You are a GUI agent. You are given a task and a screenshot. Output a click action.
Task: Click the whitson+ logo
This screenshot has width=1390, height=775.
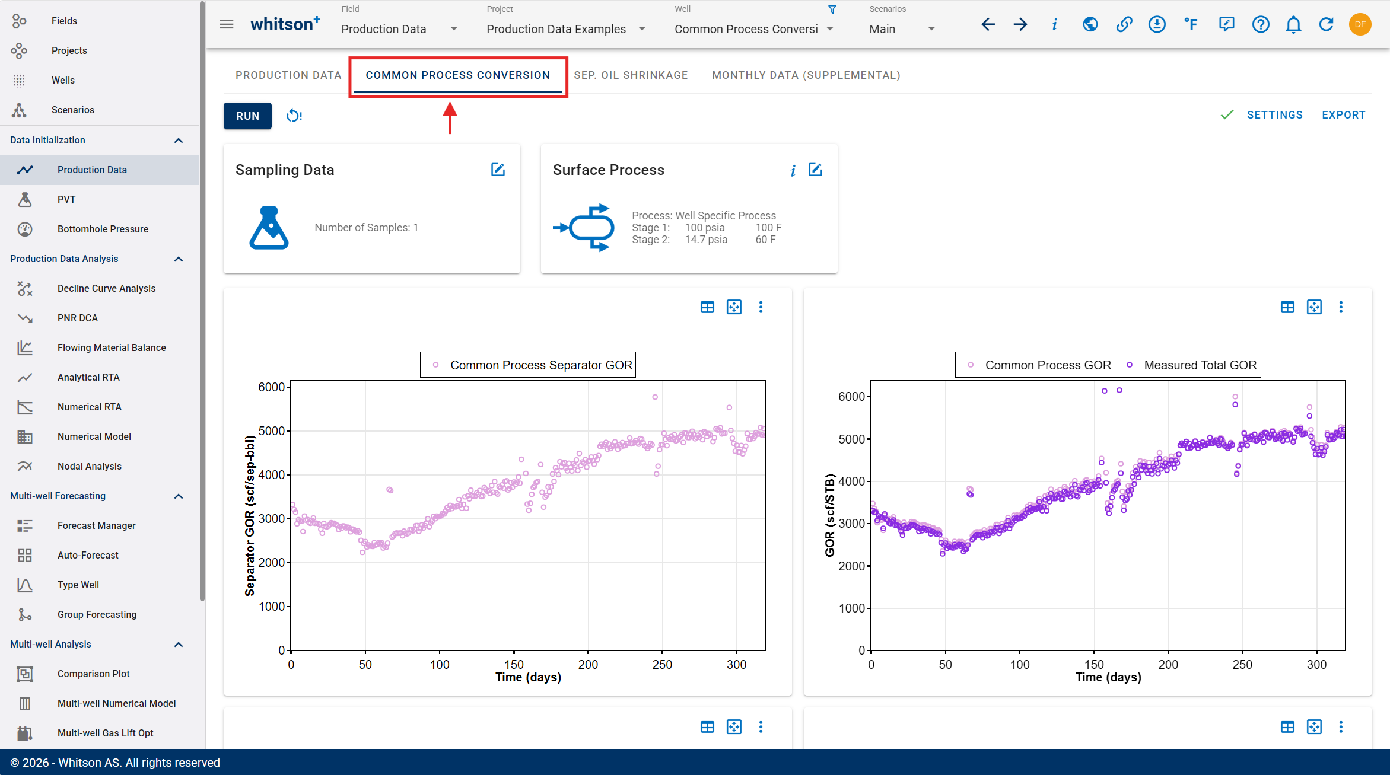[x=285, y=24]
